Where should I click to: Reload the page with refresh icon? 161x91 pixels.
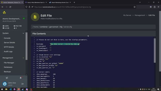click(x=10, y=7)
